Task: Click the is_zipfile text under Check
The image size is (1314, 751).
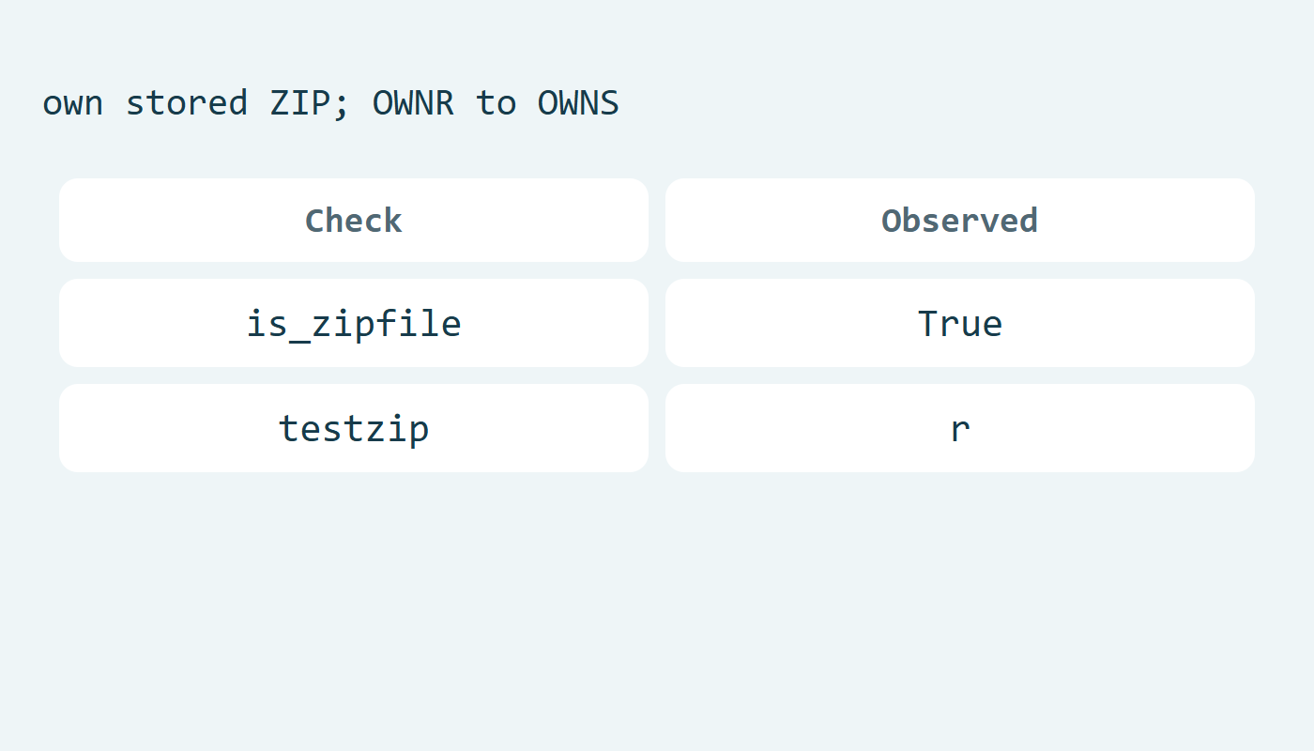Action: 354,324
